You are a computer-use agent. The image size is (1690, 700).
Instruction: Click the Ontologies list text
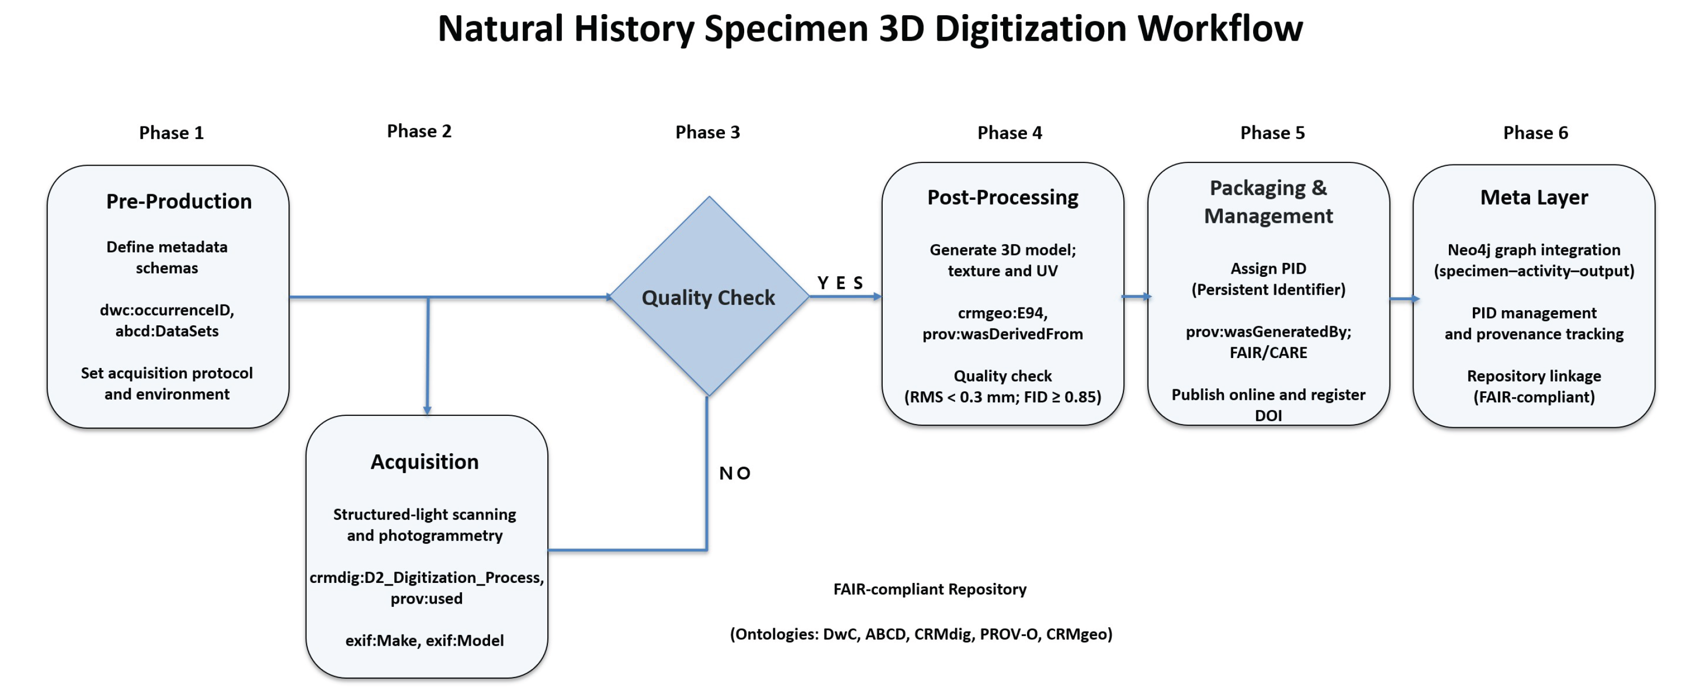click(x=921, y=634)
